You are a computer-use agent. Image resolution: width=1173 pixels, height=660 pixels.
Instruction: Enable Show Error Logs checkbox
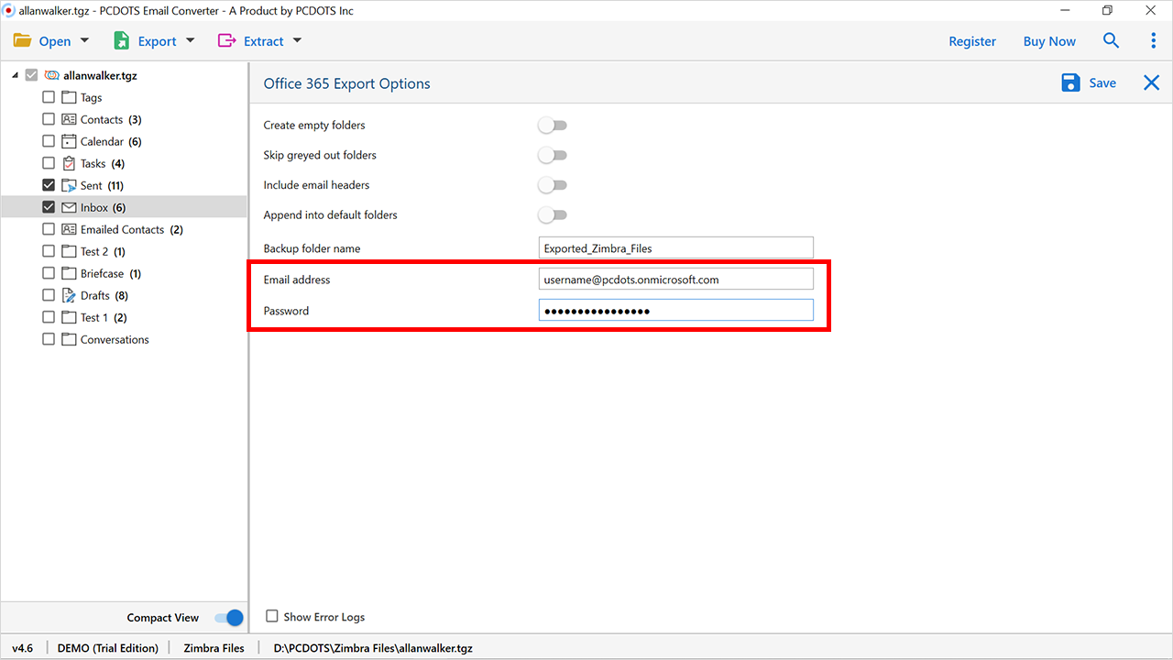point(272,616)
